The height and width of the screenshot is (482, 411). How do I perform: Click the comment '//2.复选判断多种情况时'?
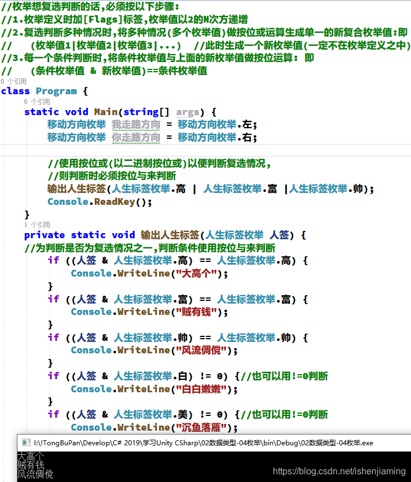(204, 32)
